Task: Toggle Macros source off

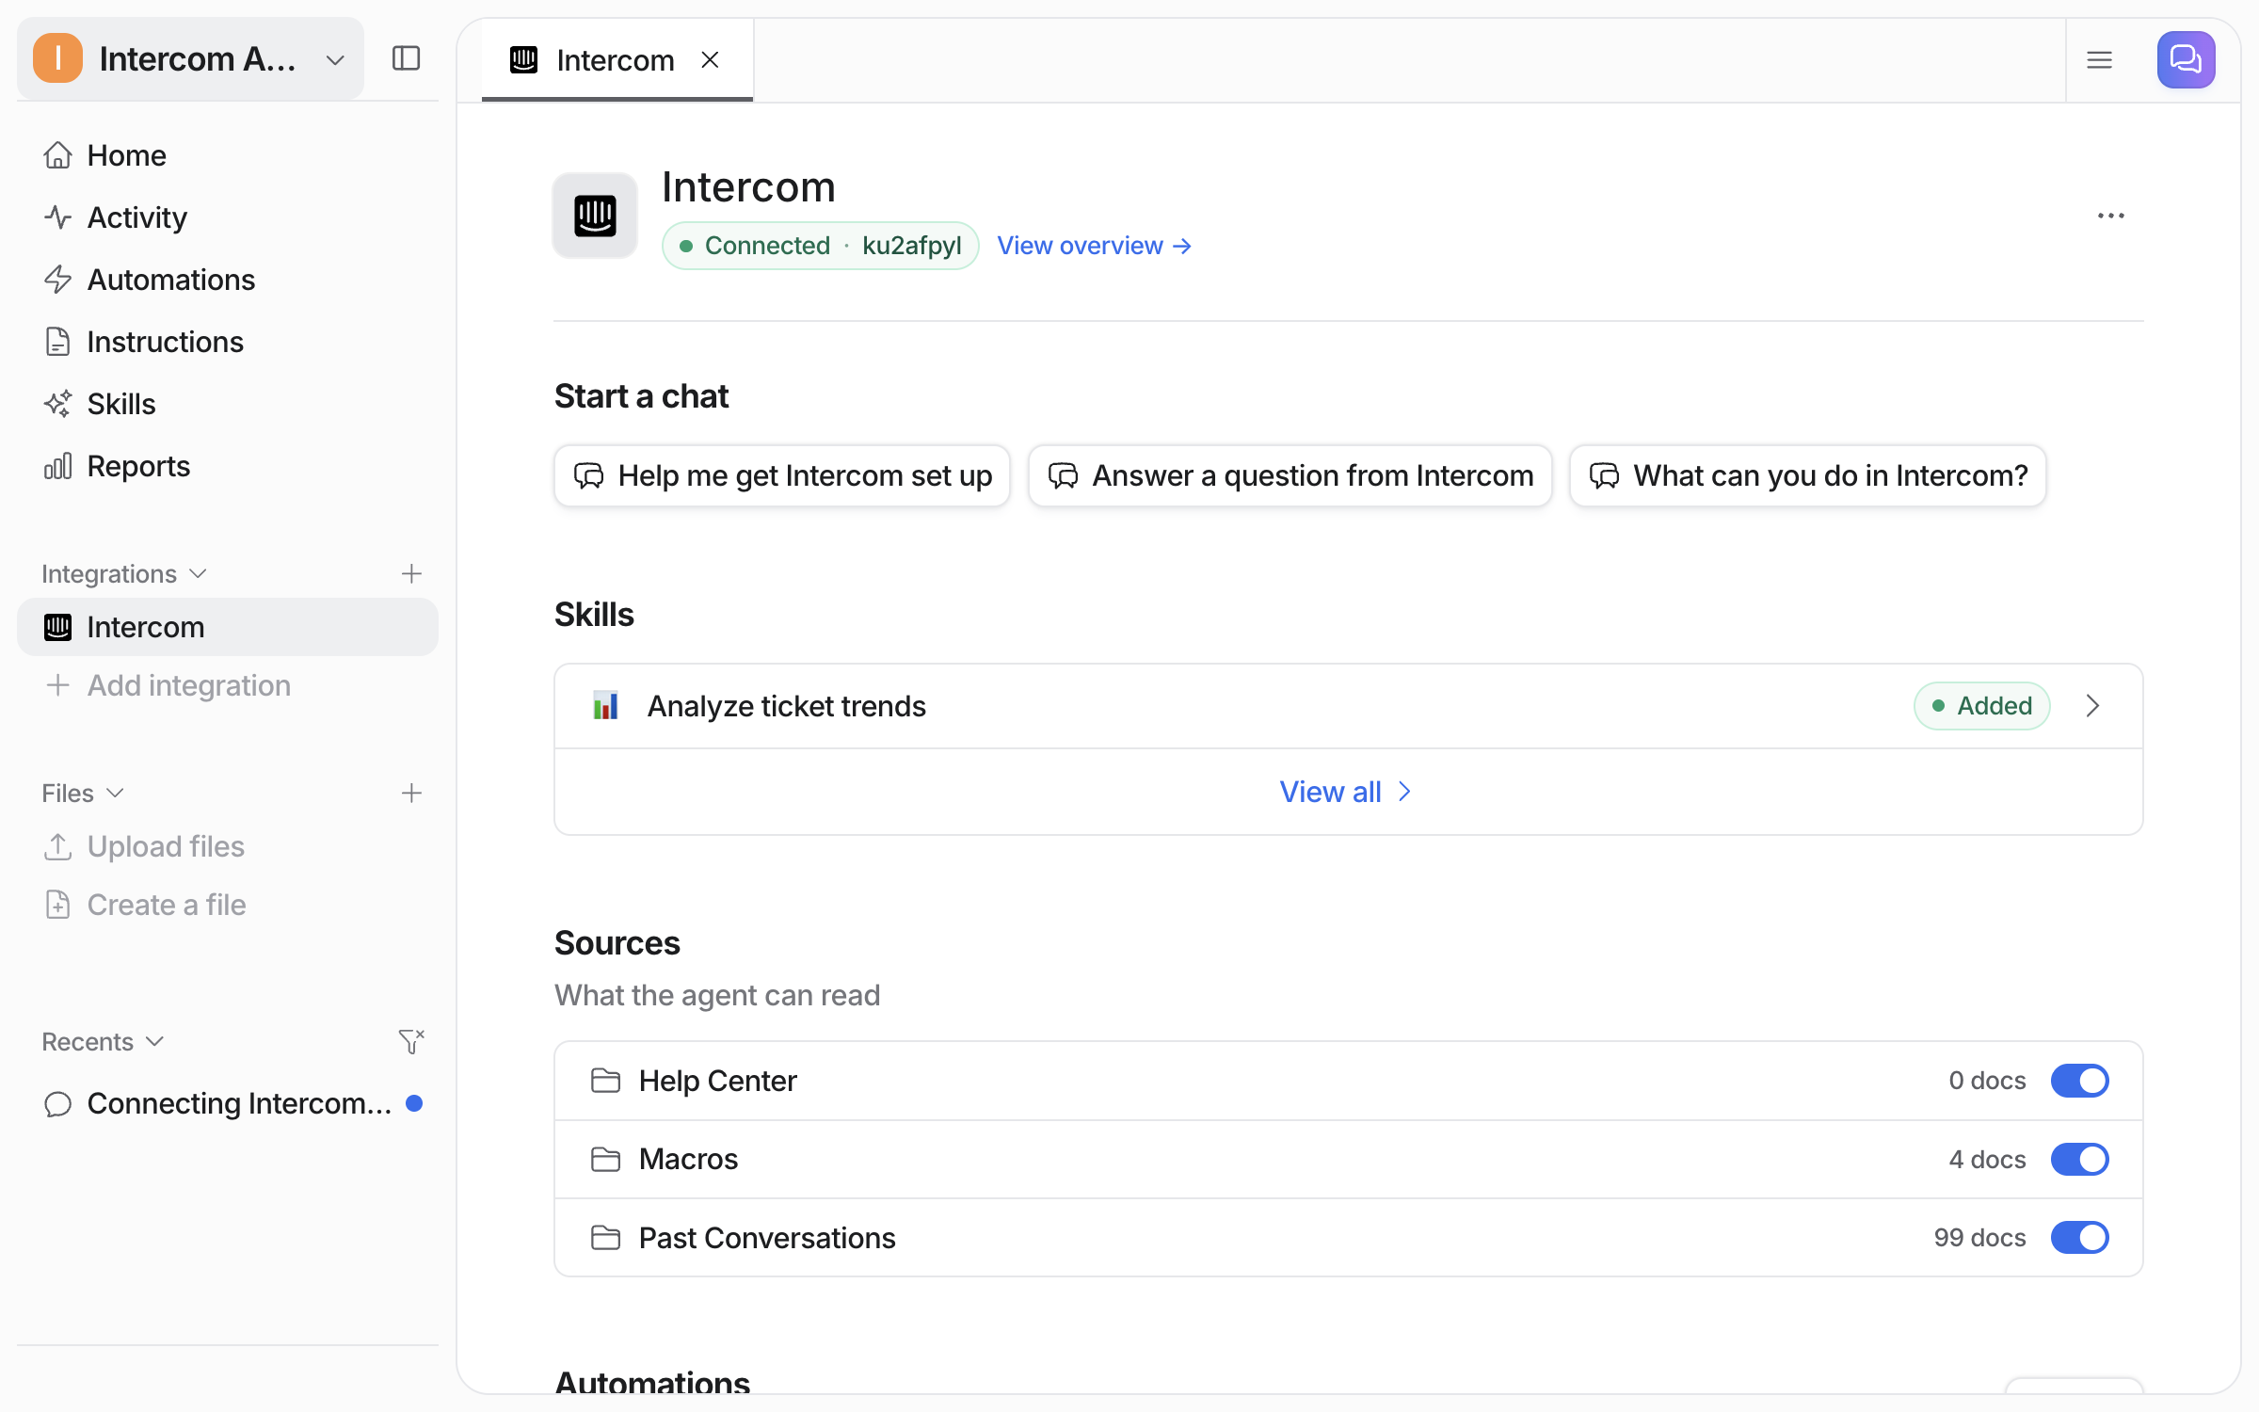Action: [x=2080, y=1159]
